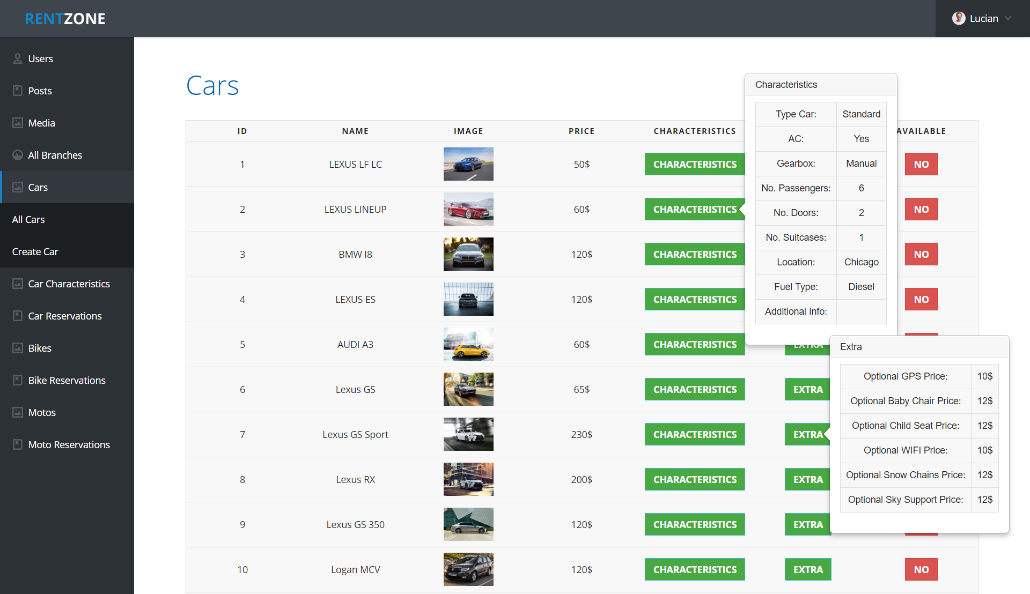This screenshot has height=594, width=1030.
Task: Collapse the Cars sidebar submenu
Action: (x=38, y=187)
